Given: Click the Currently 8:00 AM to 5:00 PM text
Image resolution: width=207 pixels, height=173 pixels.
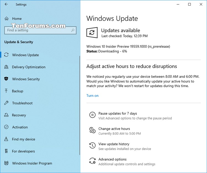Looking at the screenshot, I should pyautogui.click(x=120, y=134).
